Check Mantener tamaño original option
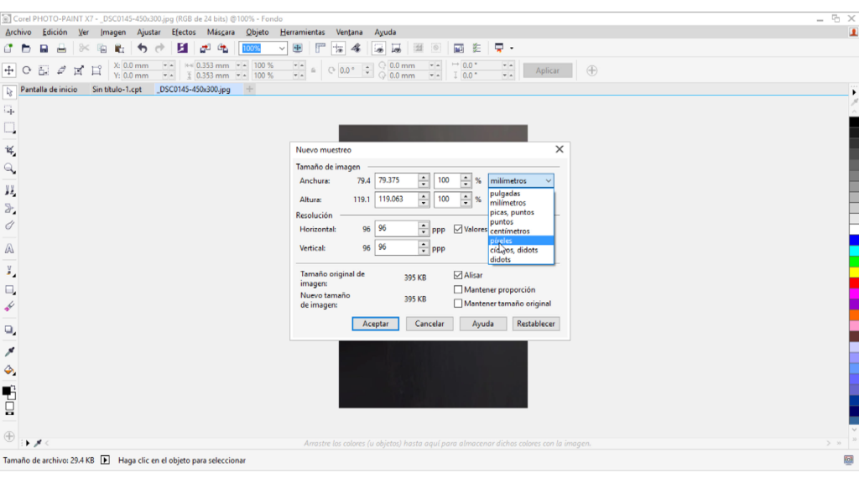Image resolution: width=859 pixels, height=483 pixels. click(x=458, y=304)
